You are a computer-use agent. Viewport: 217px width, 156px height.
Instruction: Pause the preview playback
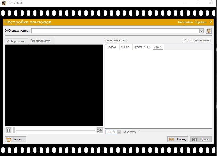[x=9, y=130]
